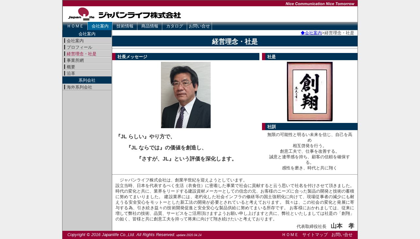The width and height of the screenshot is (420, 239).
Task: Click the Nice Communication Nice Tomorrow slogan
Action: pos(320,4)
